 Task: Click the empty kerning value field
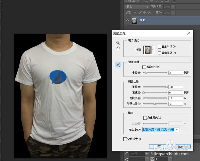(137, 159)
